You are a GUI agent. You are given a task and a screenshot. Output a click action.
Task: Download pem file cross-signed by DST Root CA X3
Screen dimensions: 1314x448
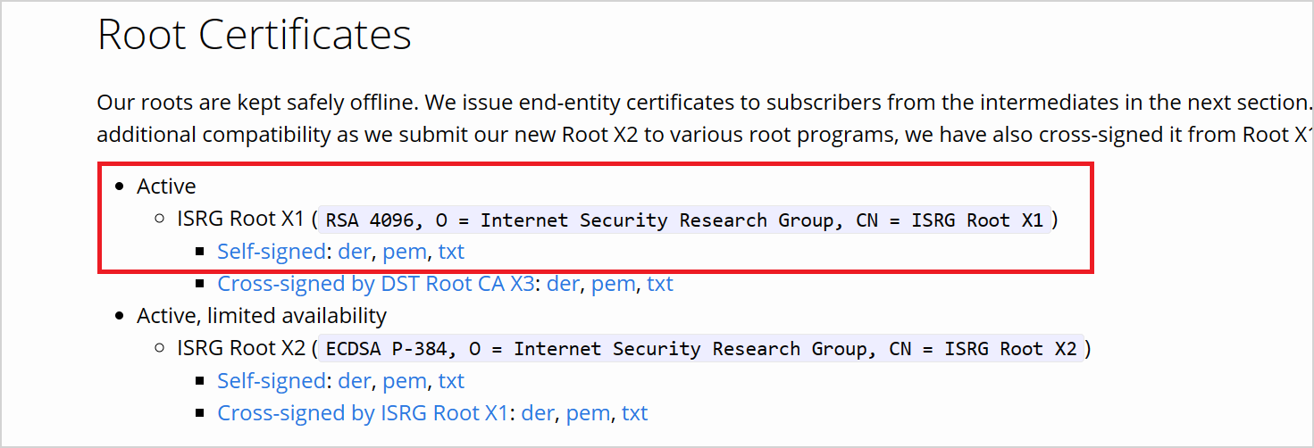614,284
